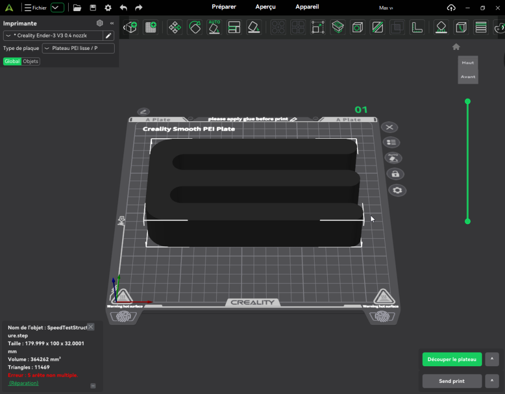Select the Cut tool with diagonal line
Screen dimensions: 505x394
tap(377, 27)
